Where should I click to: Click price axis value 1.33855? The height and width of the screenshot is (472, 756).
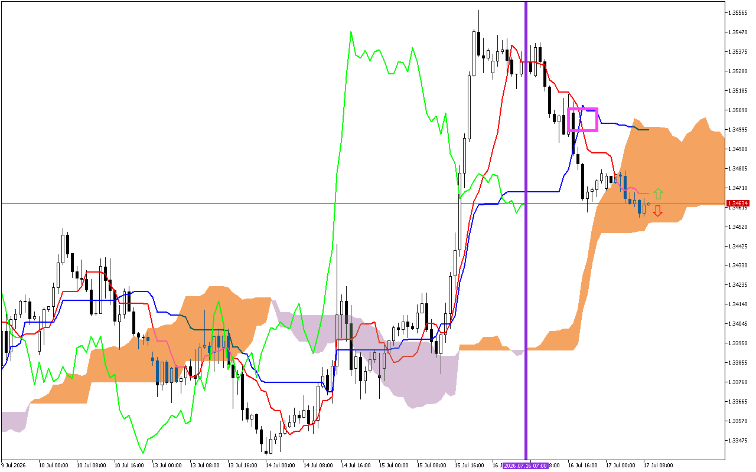click(738, 362)
